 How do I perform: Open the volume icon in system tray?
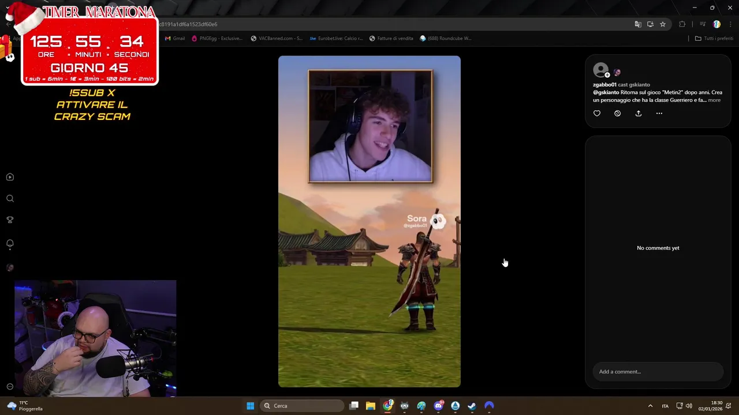[689, 406]
